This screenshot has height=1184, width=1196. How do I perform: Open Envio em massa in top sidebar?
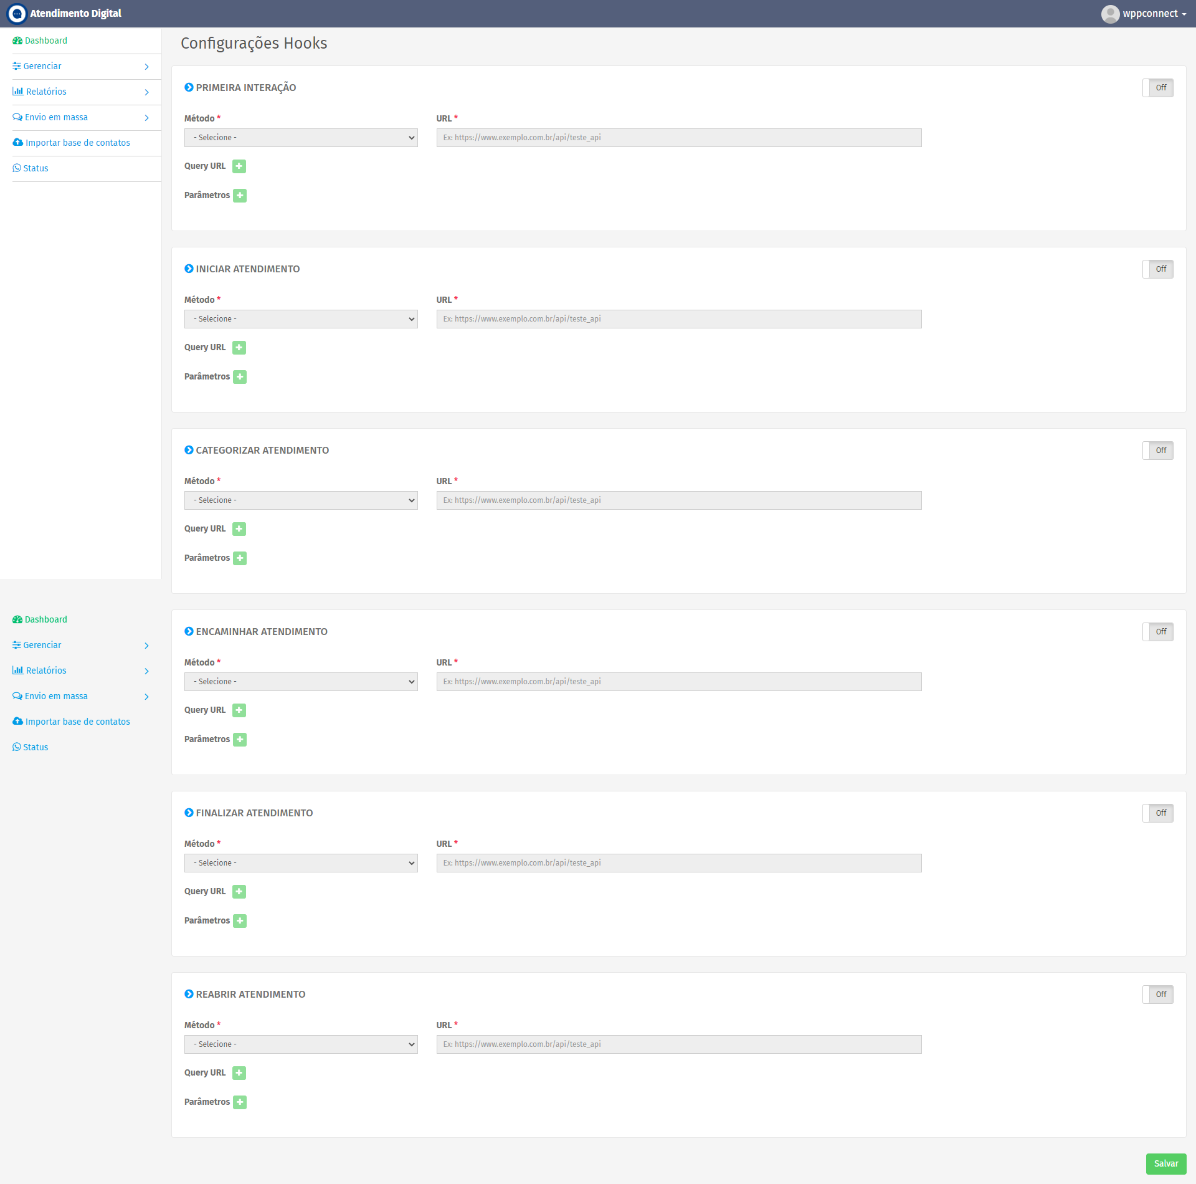tap(81, 117)
